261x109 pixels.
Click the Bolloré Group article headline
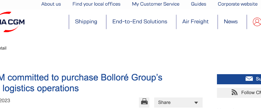pyautogui.click(x=81, y=83)
